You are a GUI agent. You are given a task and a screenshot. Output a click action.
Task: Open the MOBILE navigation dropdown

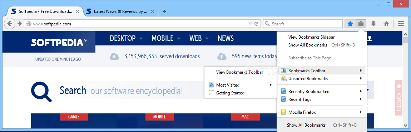(166, 38)
